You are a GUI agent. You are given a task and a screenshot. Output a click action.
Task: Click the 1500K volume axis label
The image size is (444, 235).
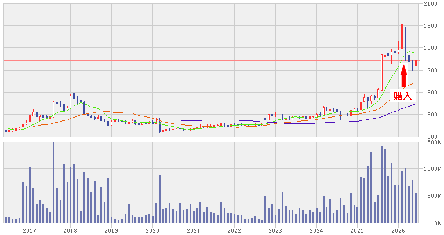click(x=432, y=142)
